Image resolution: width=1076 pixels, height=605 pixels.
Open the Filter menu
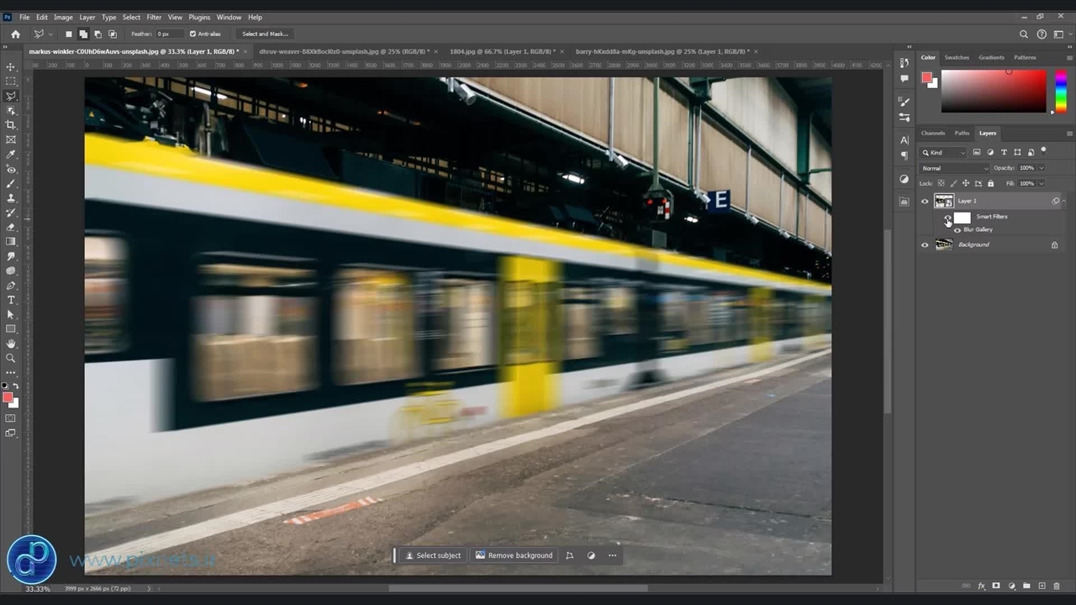coord(154,17)
